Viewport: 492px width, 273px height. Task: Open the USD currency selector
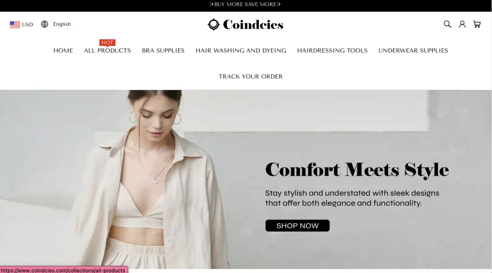point(21,24)
